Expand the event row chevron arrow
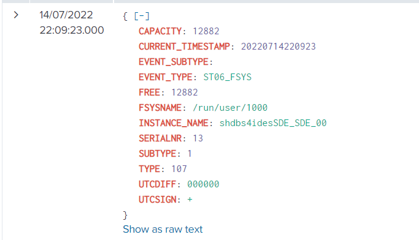419x240 pixels. 16,15
